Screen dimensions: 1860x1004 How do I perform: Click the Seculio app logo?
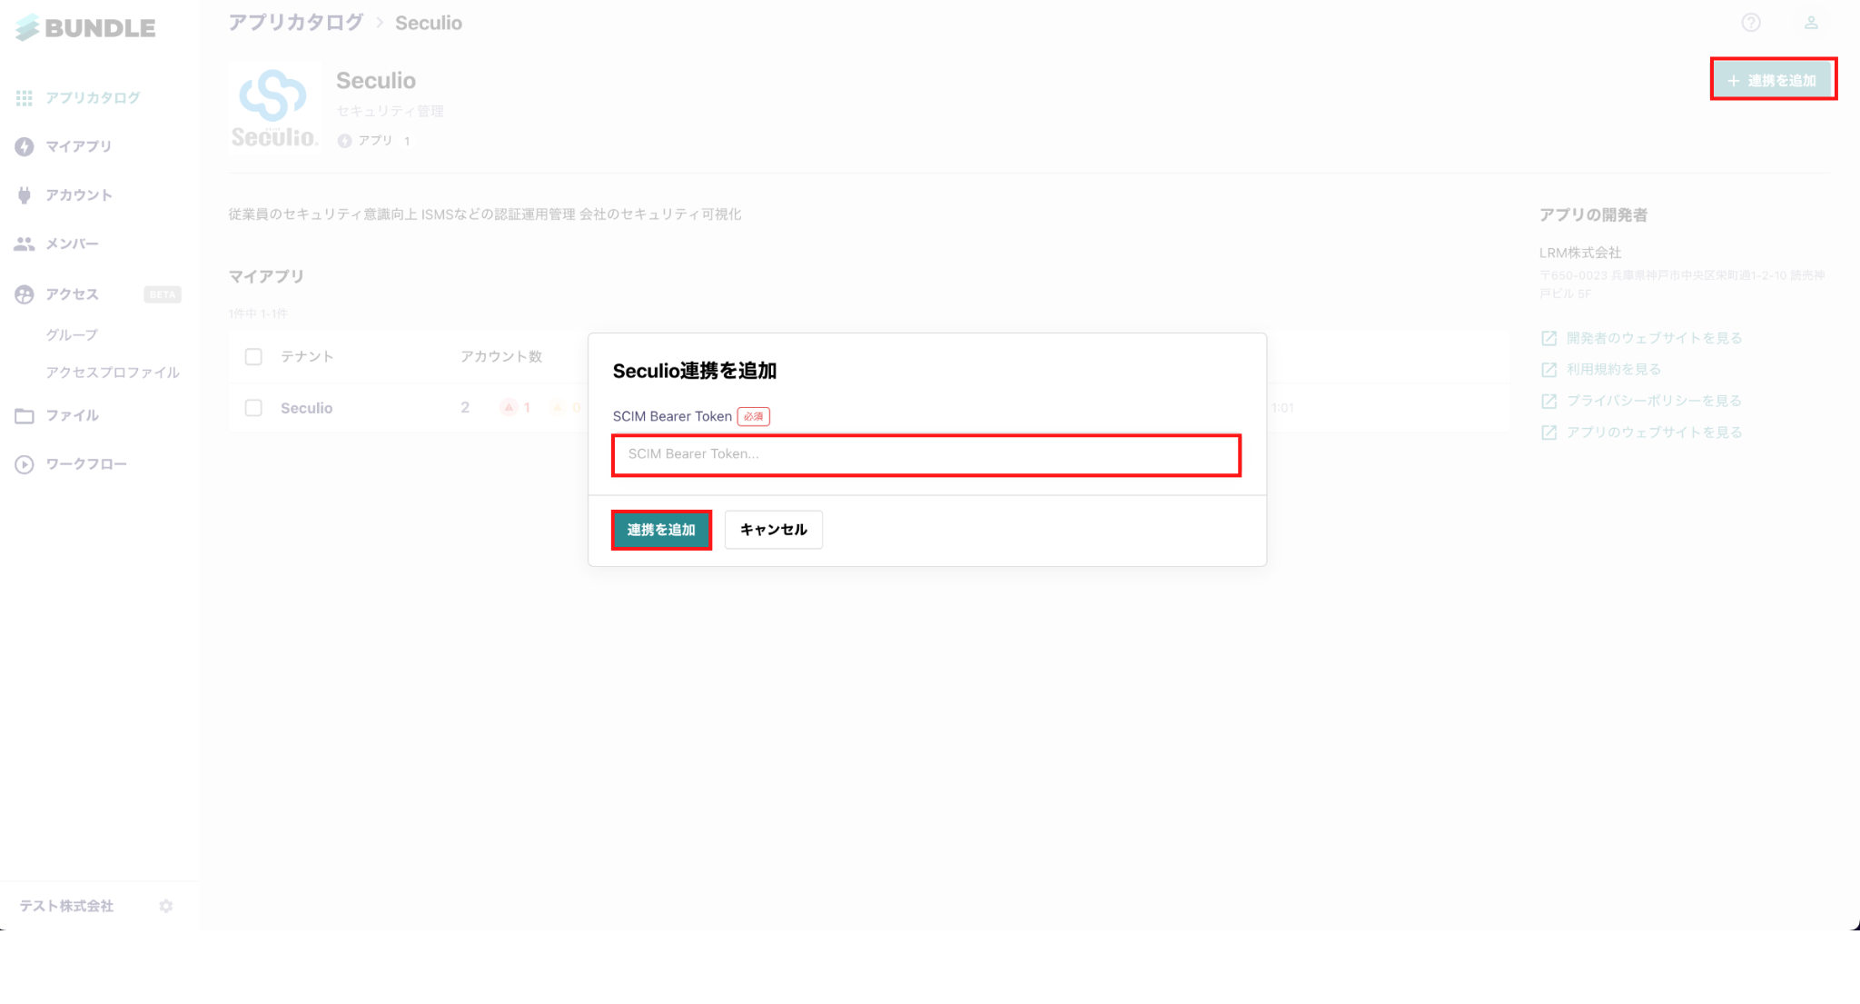pos(274,109)
